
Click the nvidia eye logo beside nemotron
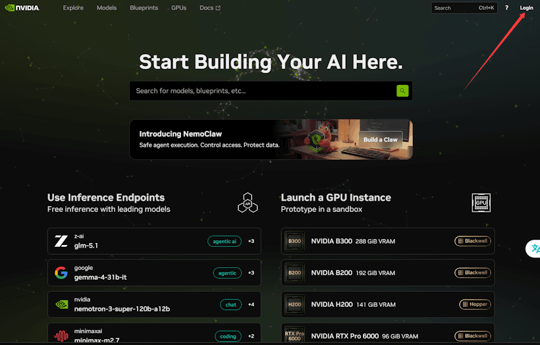[62, 304]
